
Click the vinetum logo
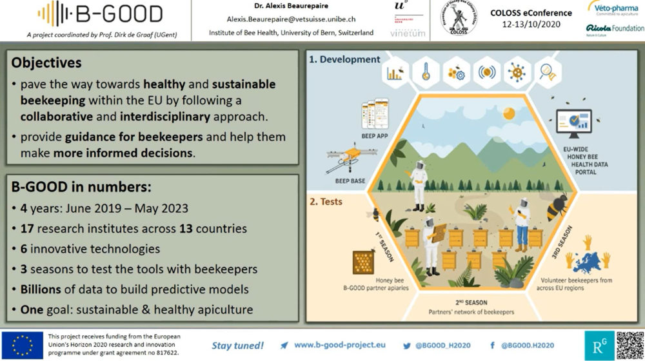(408, 33)
